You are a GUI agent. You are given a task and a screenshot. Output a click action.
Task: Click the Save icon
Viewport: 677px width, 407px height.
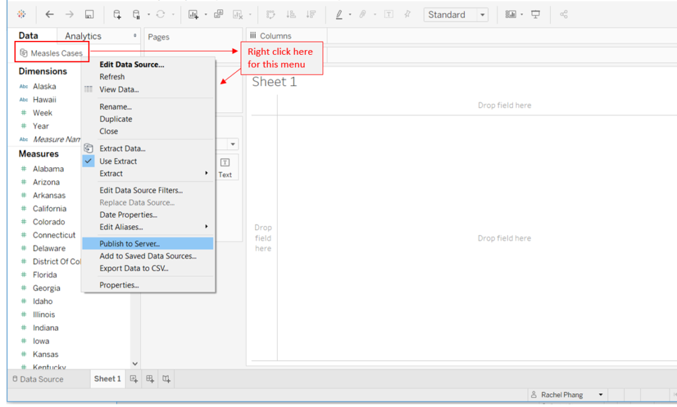[x=89, y=14]
